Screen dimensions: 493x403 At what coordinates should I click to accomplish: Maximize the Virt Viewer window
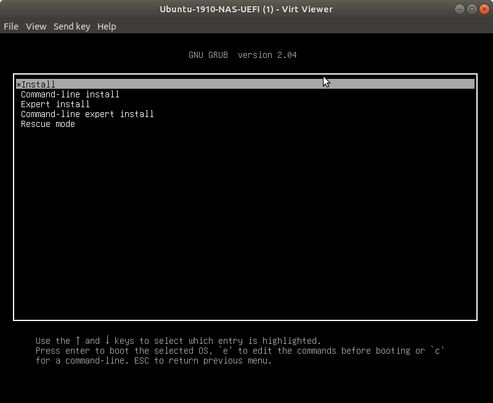point(472,9)
